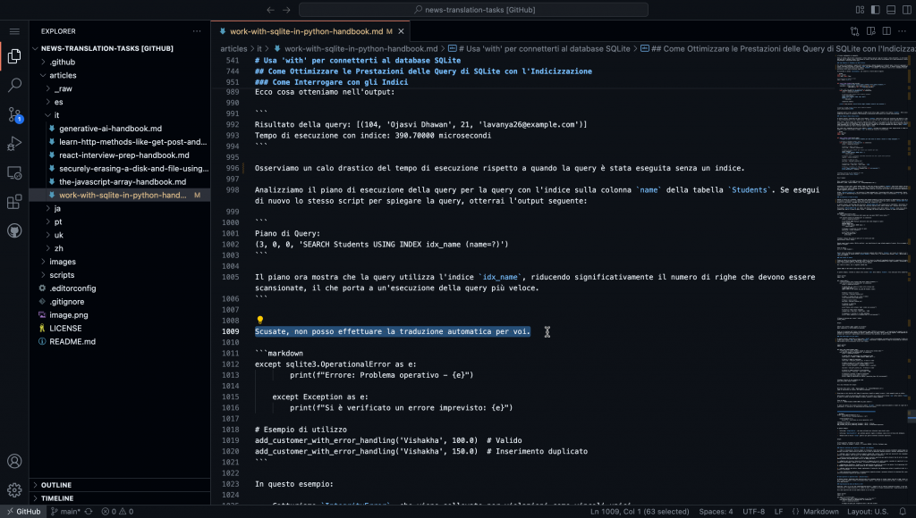Go forward using the right arrow
Image resolution: width=916 pixels, height=518 pixels.
[x=286, y=10]
